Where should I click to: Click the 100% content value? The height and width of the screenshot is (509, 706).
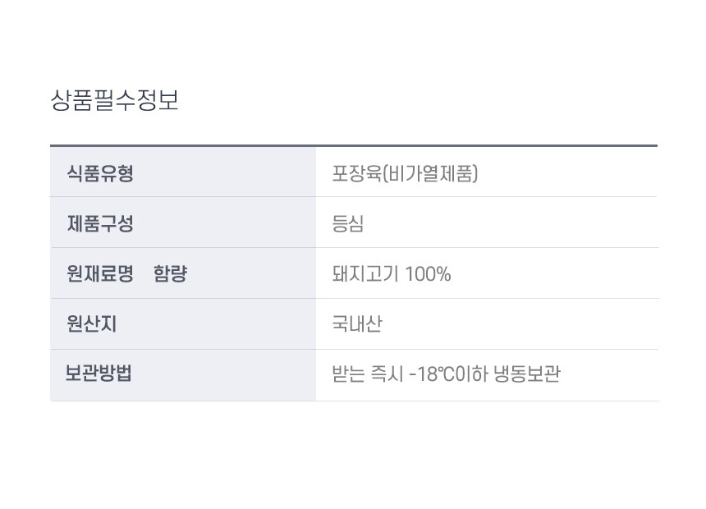(429, 274)
